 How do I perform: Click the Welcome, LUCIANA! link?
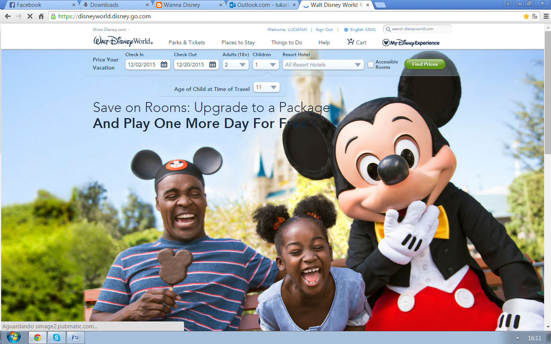tap(287, 29)
